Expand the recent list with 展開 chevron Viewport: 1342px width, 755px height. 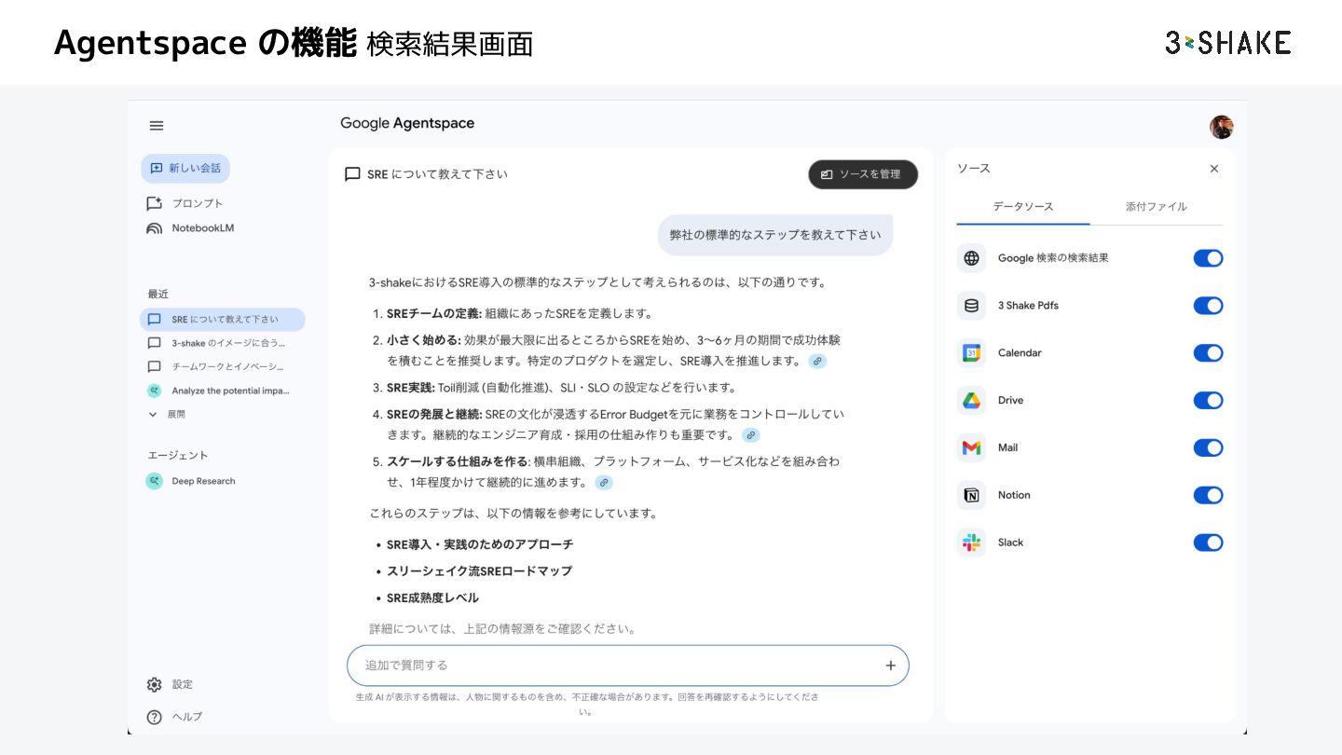(x=167, y=415)
